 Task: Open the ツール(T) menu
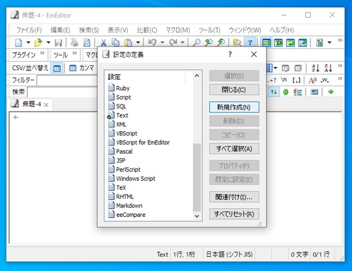pos(209,30)
